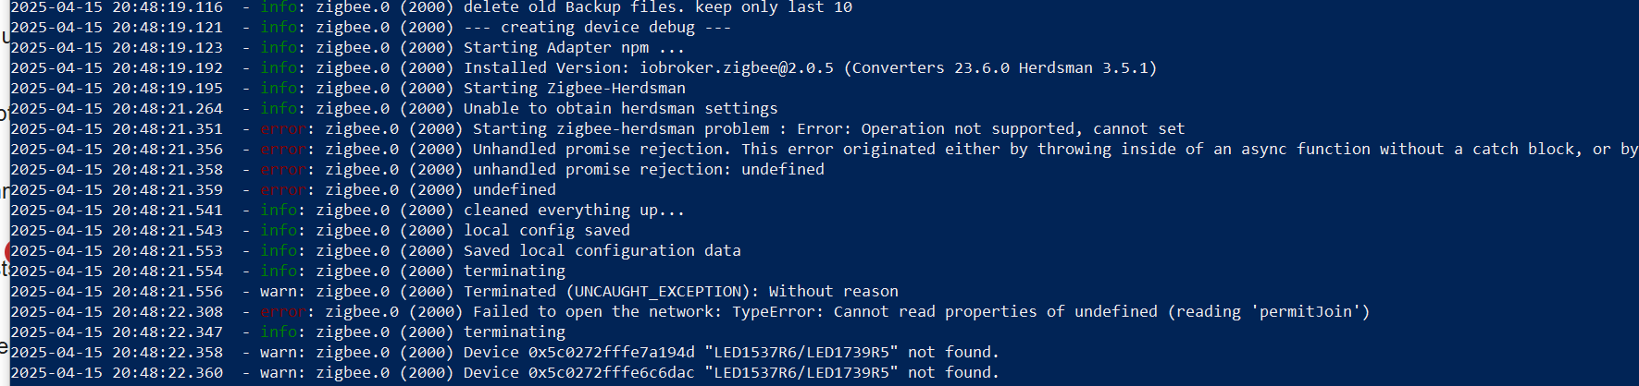Select 'Unable to obtain herdsman settings' message
Image resolution: width=1639 pixels, height=386 pixels.
(620, 109)
